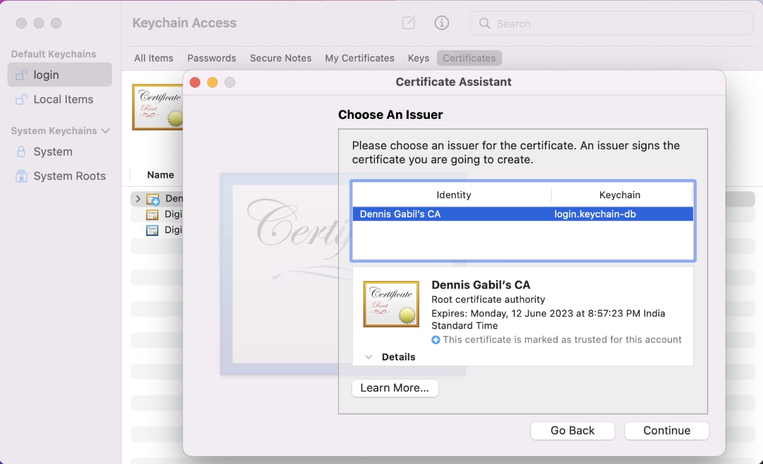The height and width of the screenshot is (464, 763).
Task: Click the System keychain lock icon
Action: [21, 152]
